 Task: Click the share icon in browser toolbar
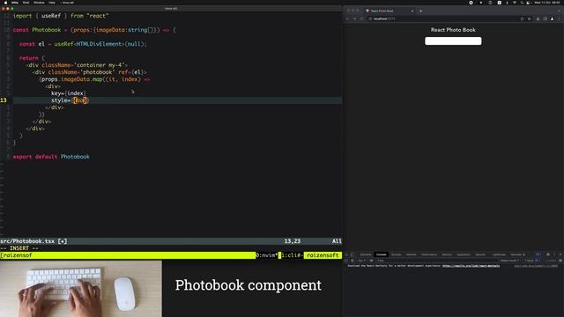click(x=522, y=18)
